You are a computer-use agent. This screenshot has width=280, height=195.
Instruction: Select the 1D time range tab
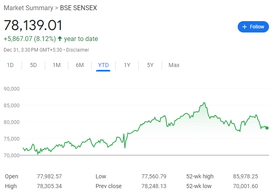point(11,65)
